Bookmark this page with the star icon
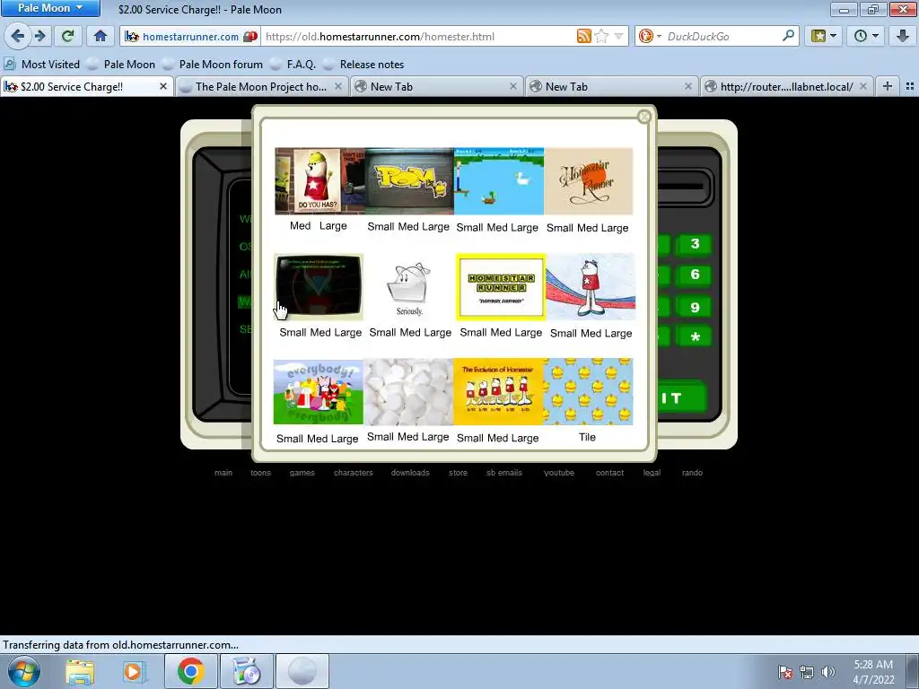 point(601,36)
